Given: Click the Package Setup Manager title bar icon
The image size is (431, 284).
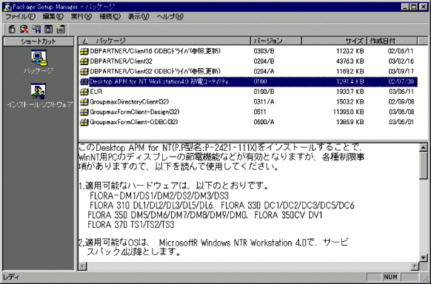Looking at the screenshot, I should tap(7, 7).
